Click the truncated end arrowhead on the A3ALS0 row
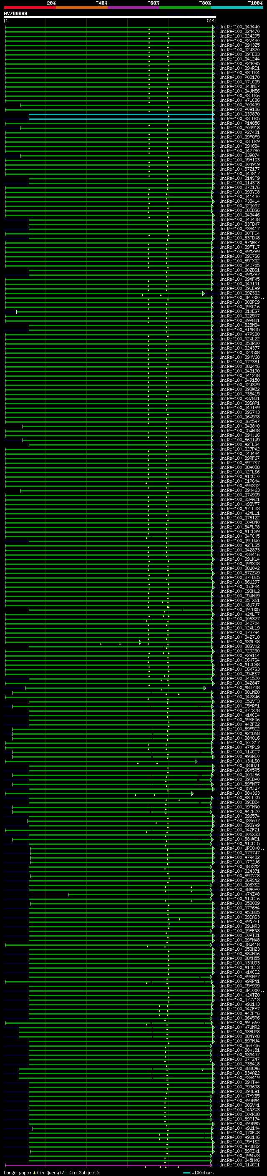Viewport: 267px width, 1176px height. click(x=196, y=761)
